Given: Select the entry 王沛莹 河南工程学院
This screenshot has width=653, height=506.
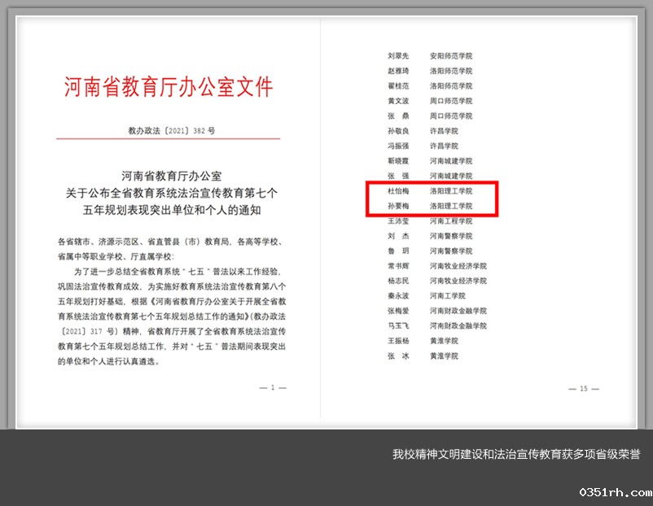Looking at the screenshot, I should [430, 220].
